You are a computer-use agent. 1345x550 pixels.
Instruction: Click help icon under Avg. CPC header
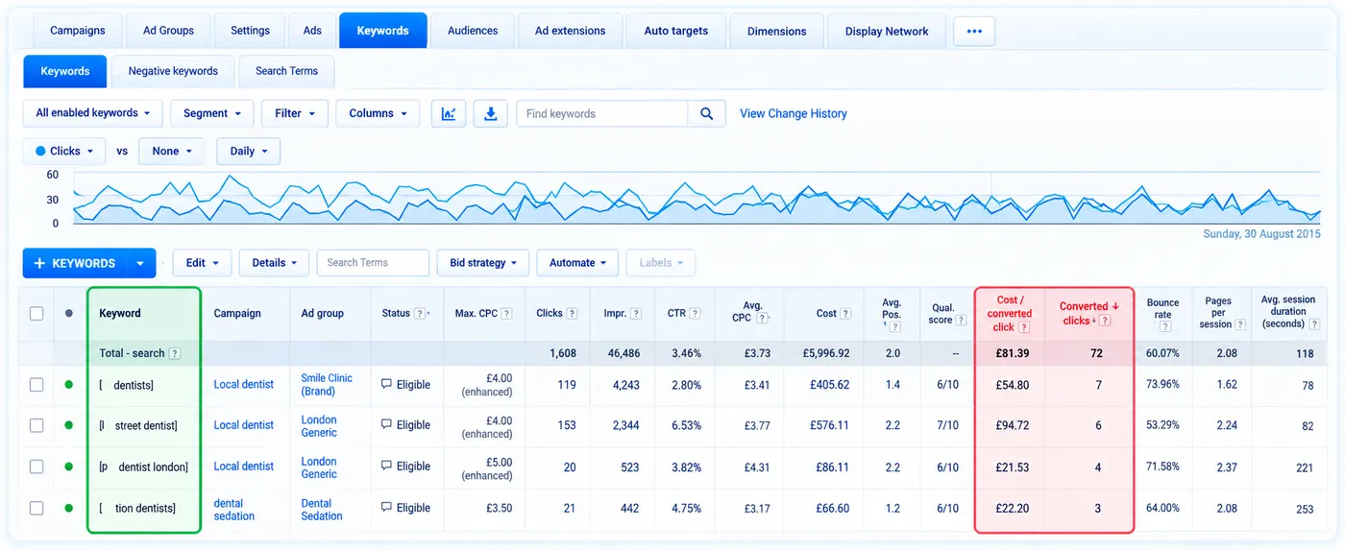[761, 319]
